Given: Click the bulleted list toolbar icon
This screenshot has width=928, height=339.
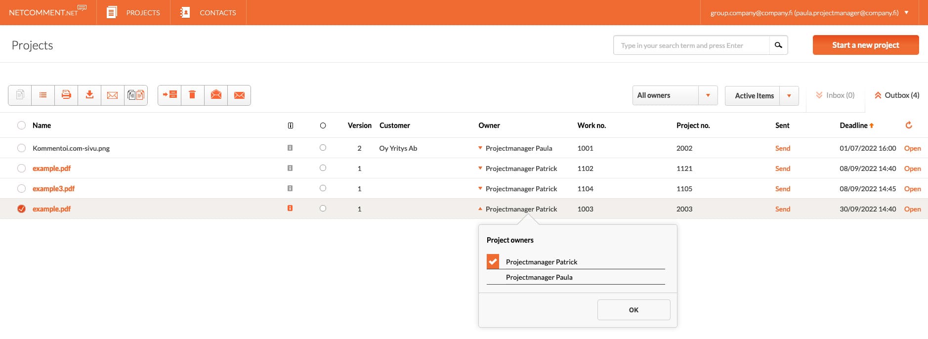Looking at the screenshot, I should [x=43, y=95].
